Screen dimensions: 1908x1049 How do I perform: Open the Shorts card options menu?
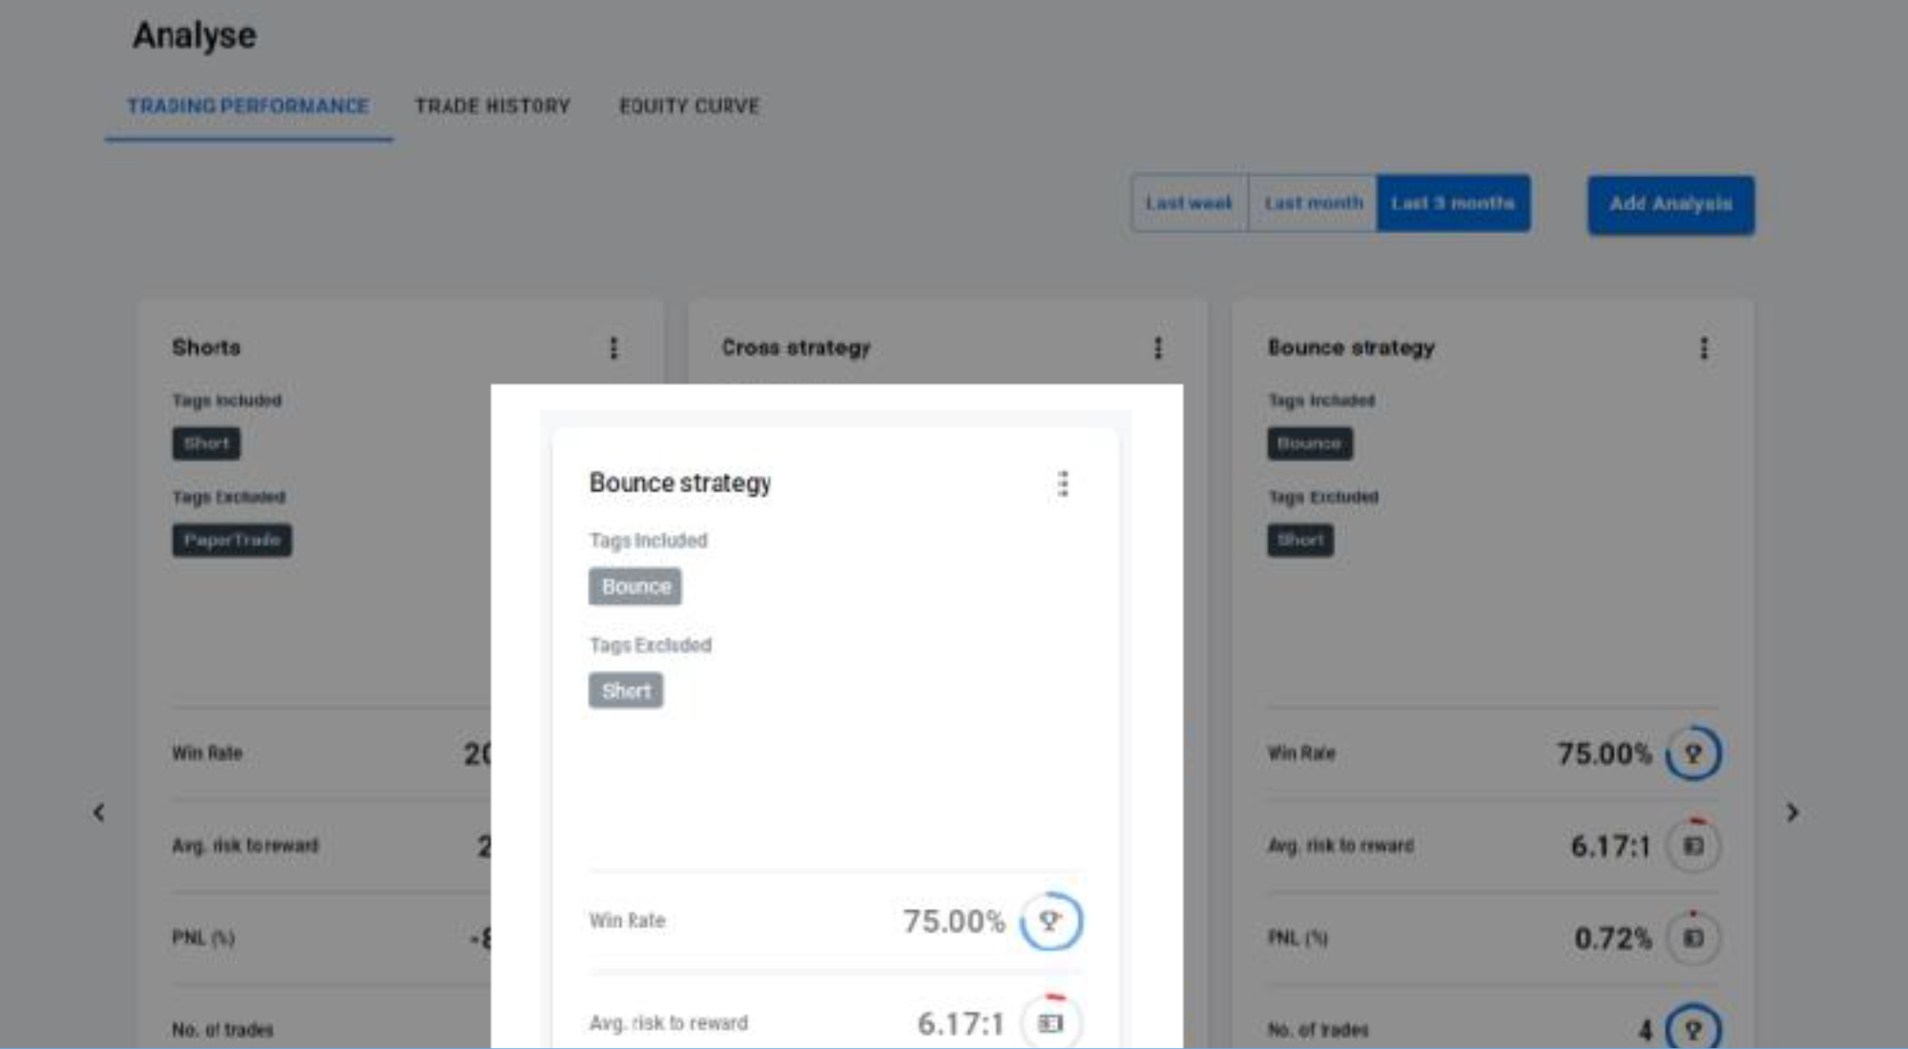coord(613,348)
